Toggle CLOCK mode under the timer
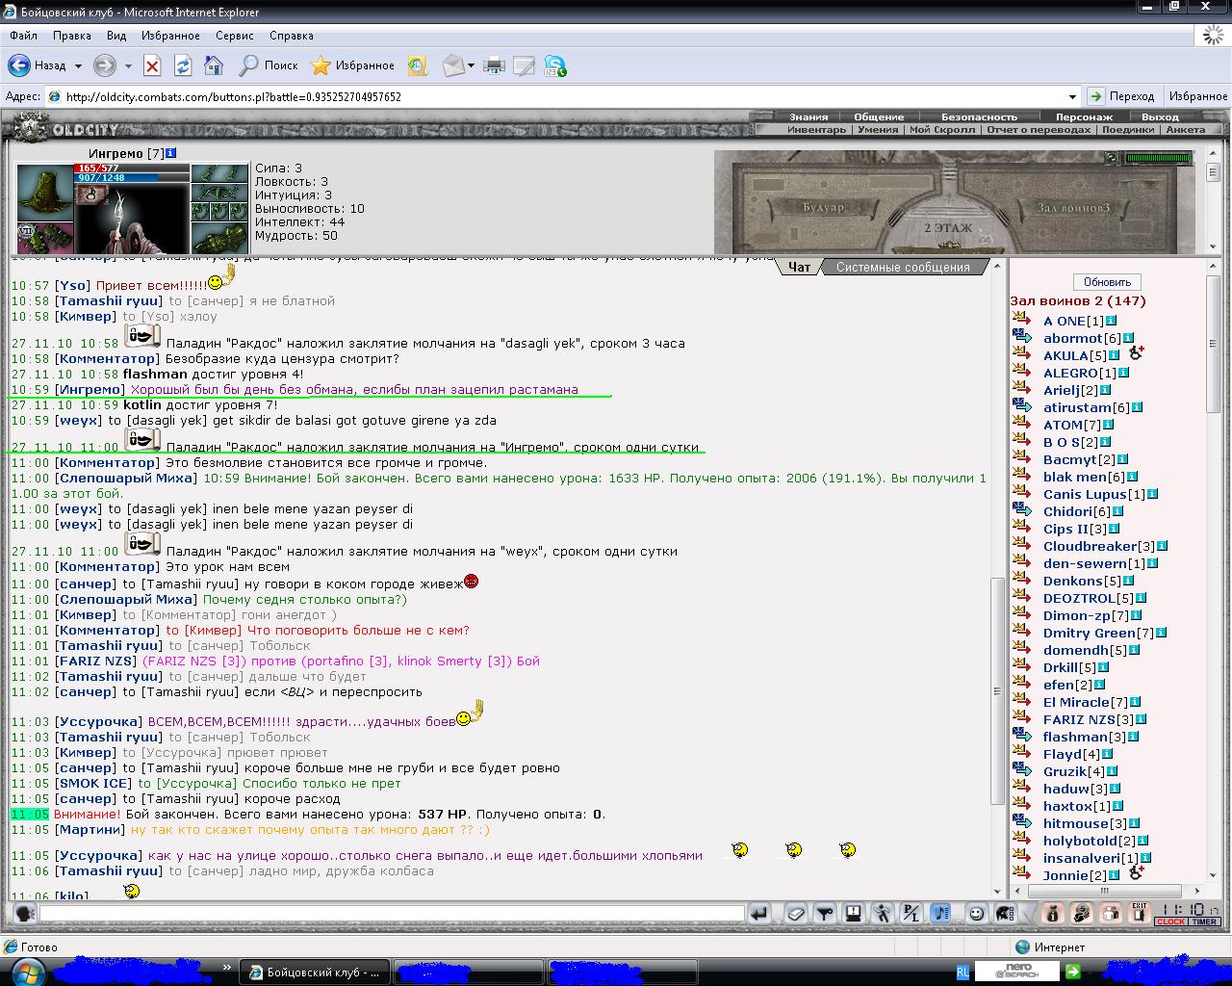1232x986 pixels. 1170,921
